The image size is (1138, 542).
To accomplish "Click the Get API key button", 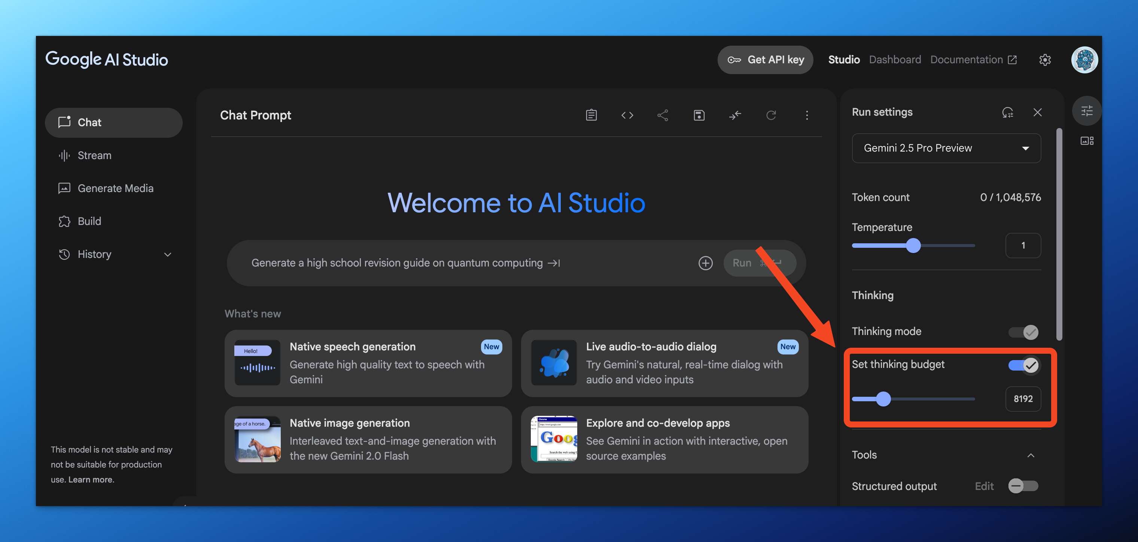I will [x=765, y=60].
